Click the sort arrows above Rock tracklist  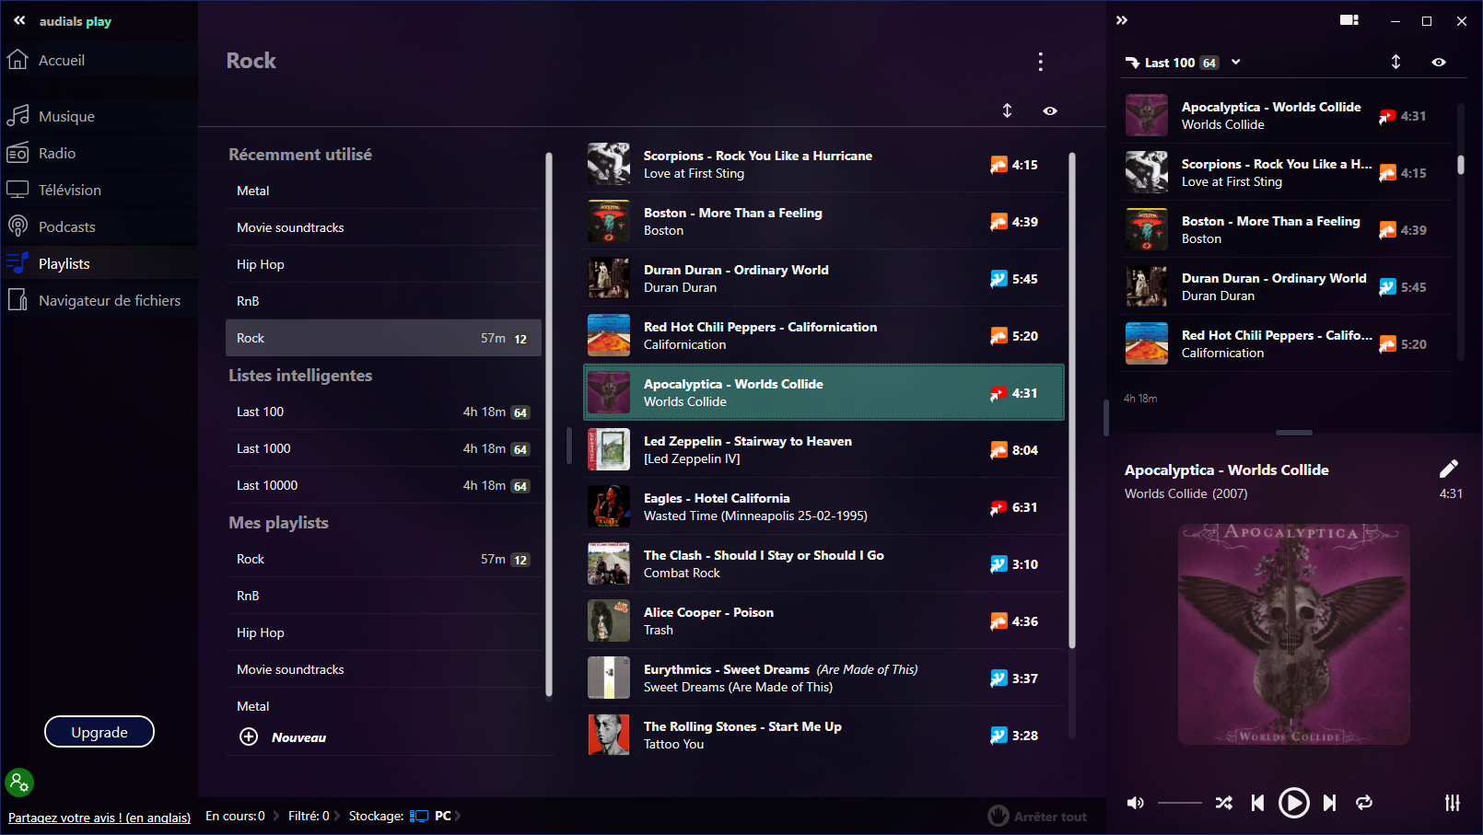coord(1007,110)
